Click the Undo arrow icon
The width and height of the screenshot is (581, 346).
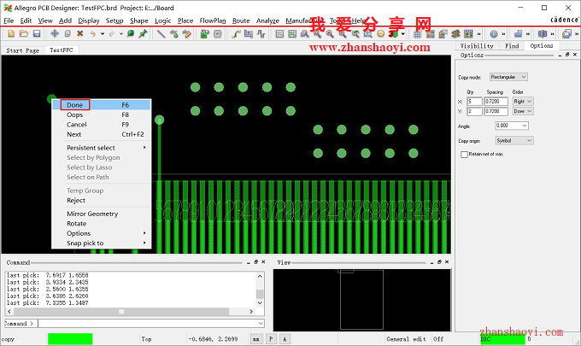point(92,33)
